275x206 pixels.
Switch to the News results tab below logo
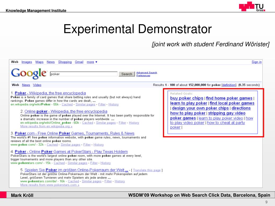pos(26,85)
